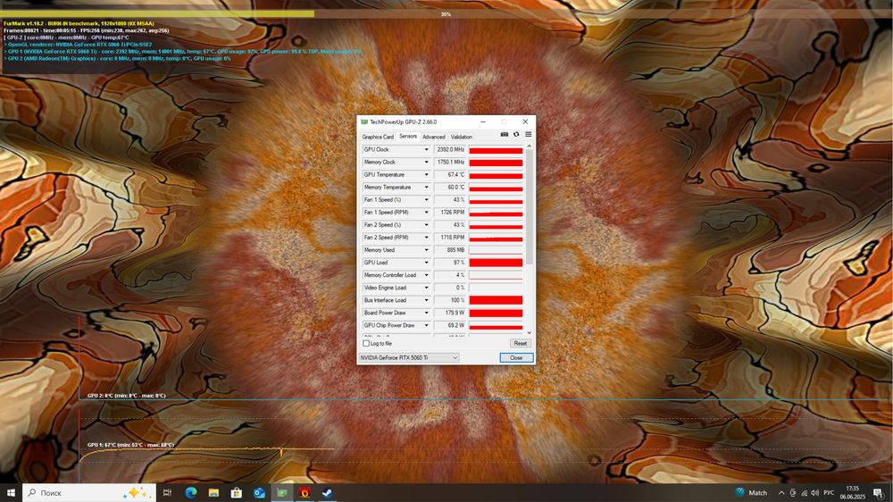Image resolution: width=893 pixels, height=502 pixels.
Task: Open the Windows Start menu
Action: pos(11,493)
